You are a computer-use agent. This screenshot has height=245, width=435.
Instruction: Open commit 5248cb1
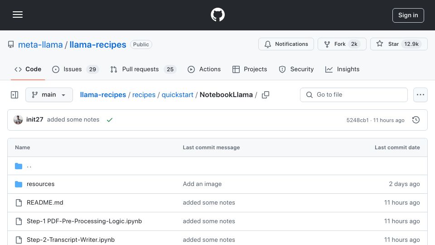(x=358, y=120)
